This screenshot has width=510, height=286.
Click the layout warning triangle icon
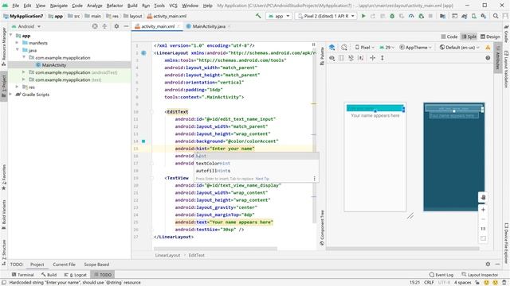(488, 48)
